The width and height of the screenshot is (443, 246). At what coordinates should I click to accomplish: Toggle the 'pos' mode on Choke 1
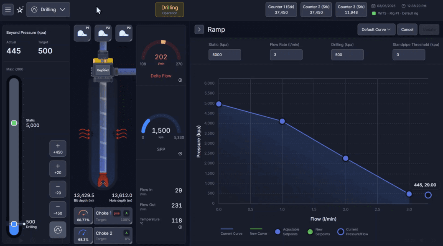click(116, 213)
